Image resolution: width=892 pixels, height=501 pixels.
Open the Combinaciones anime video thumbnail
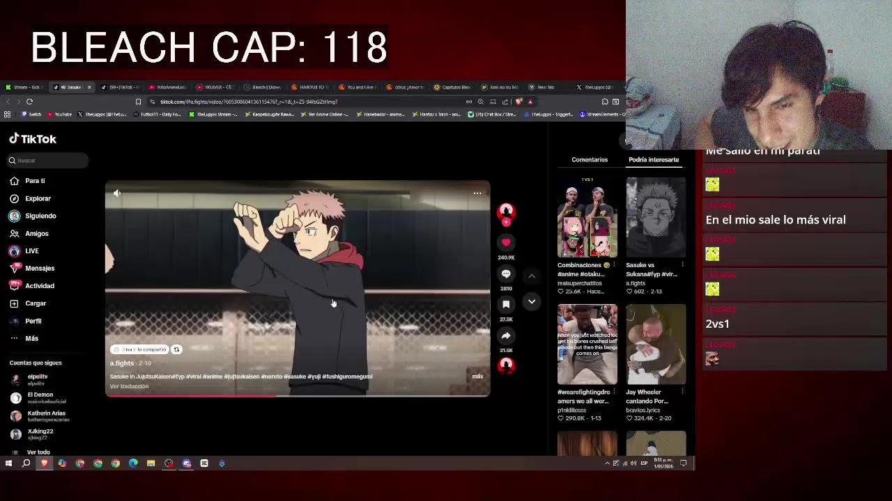pos(587,217)
